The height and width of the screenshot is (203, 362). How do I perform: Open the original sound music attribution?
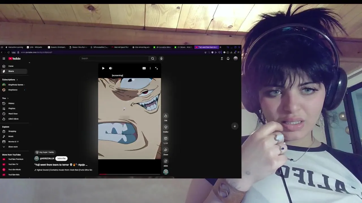tap(63, 170)
